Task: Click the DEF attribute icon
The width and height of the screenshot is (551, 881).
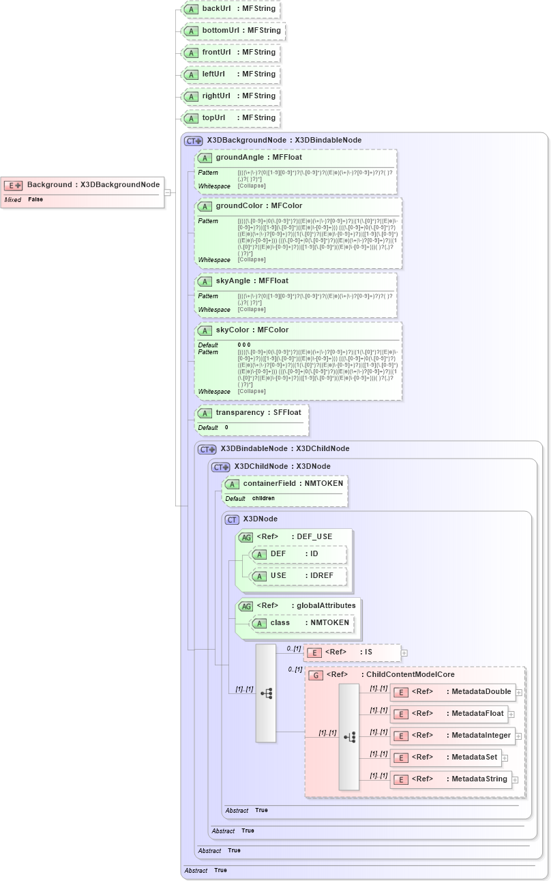Action: (x=260, y=555)
